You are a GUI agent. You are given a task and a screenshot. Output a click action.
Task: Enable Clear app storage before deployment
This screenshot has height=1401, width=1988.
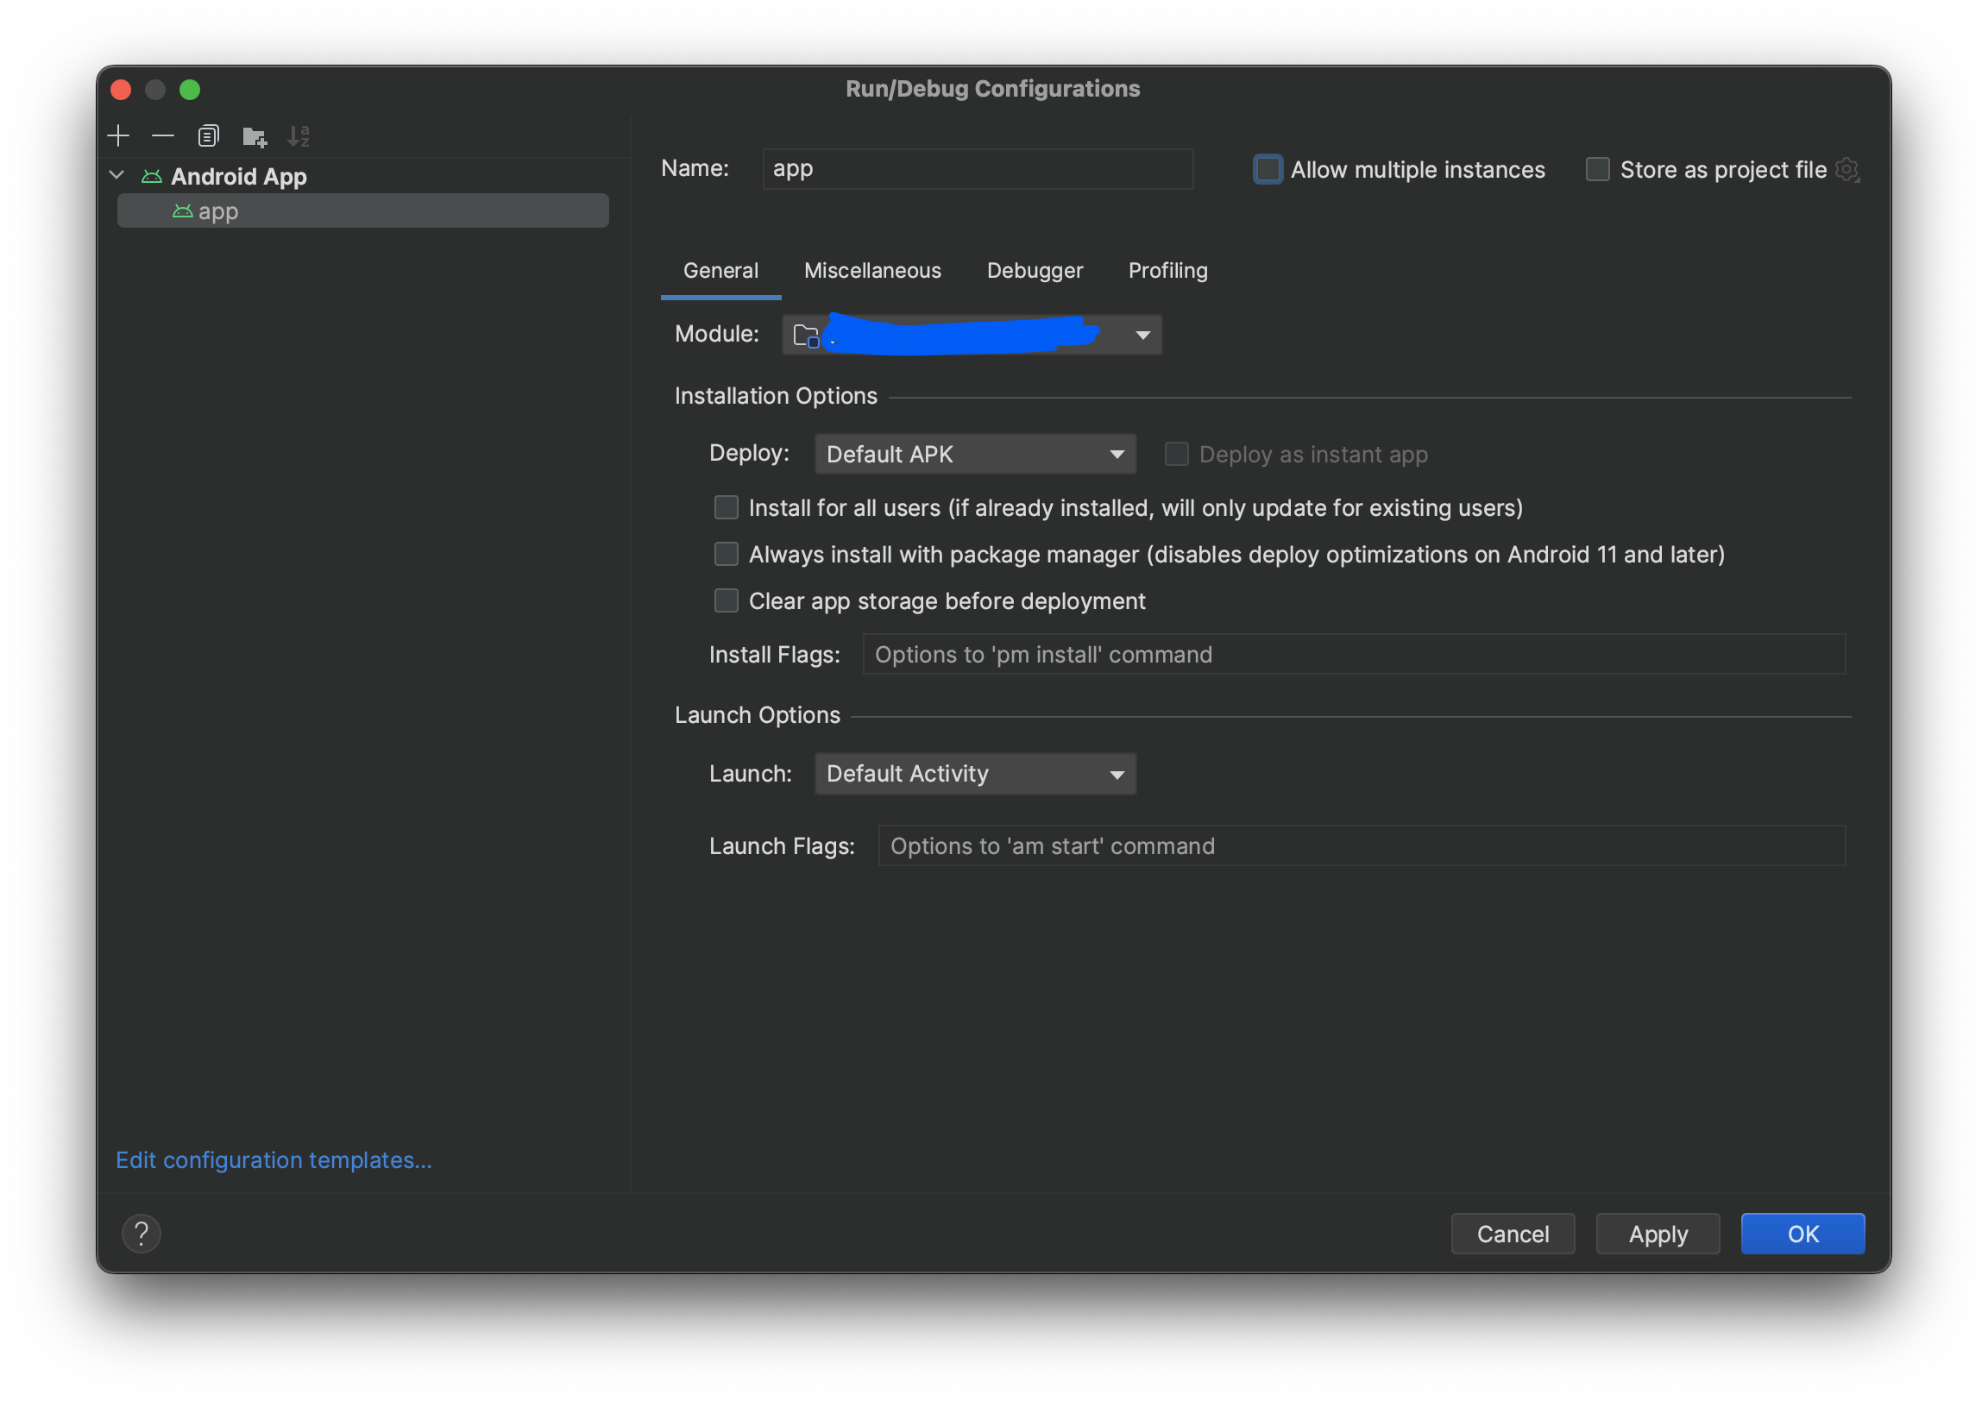[x=726, y=600]
